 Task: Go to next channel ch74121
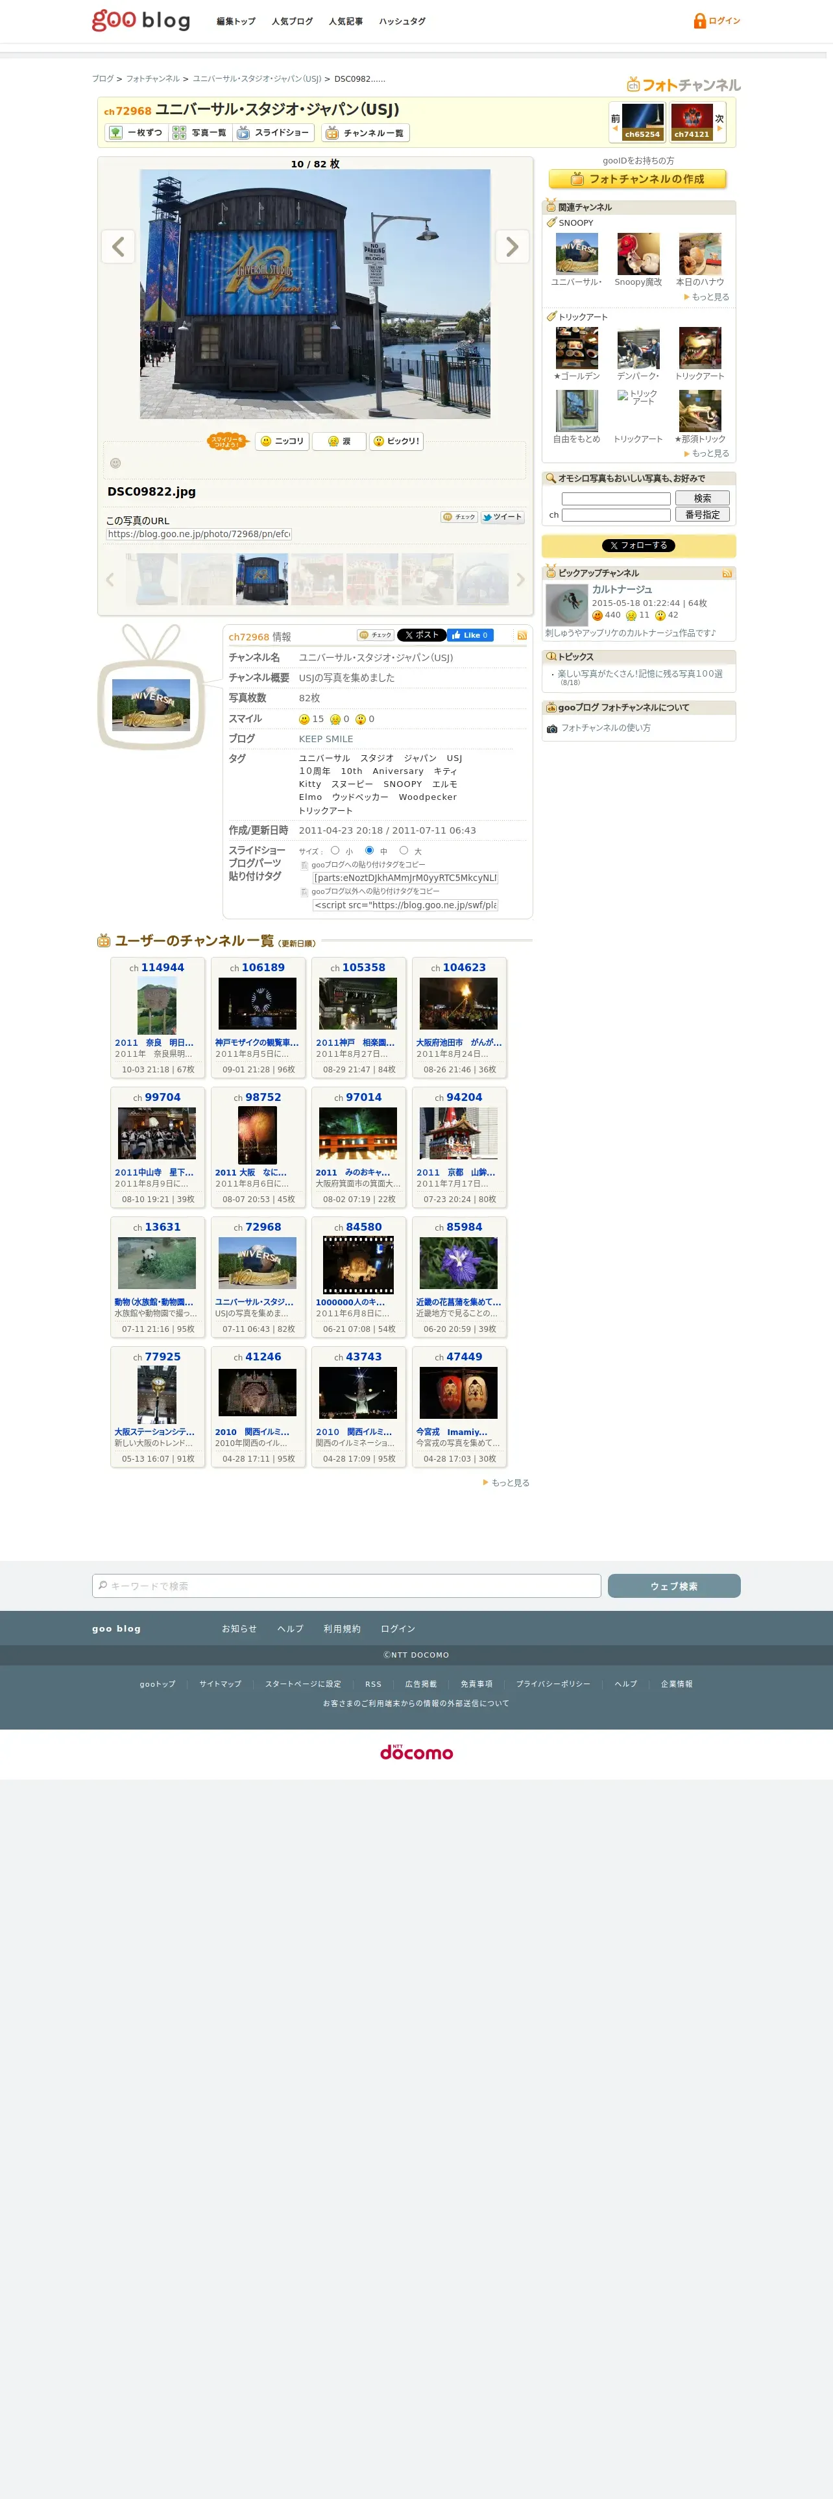(692, 122)
